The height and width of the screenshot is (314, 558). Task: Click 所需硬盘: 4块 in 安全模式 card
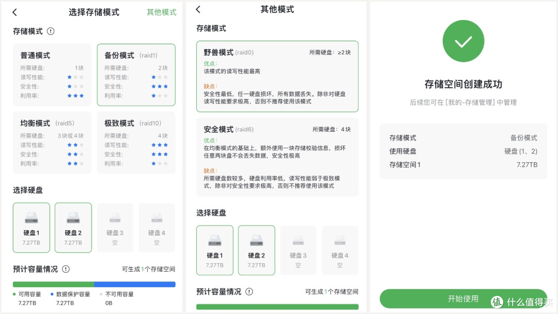pos(332,130)
